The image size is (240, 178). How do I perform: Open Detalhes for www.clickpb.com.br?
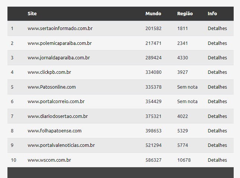click(217, 72)
